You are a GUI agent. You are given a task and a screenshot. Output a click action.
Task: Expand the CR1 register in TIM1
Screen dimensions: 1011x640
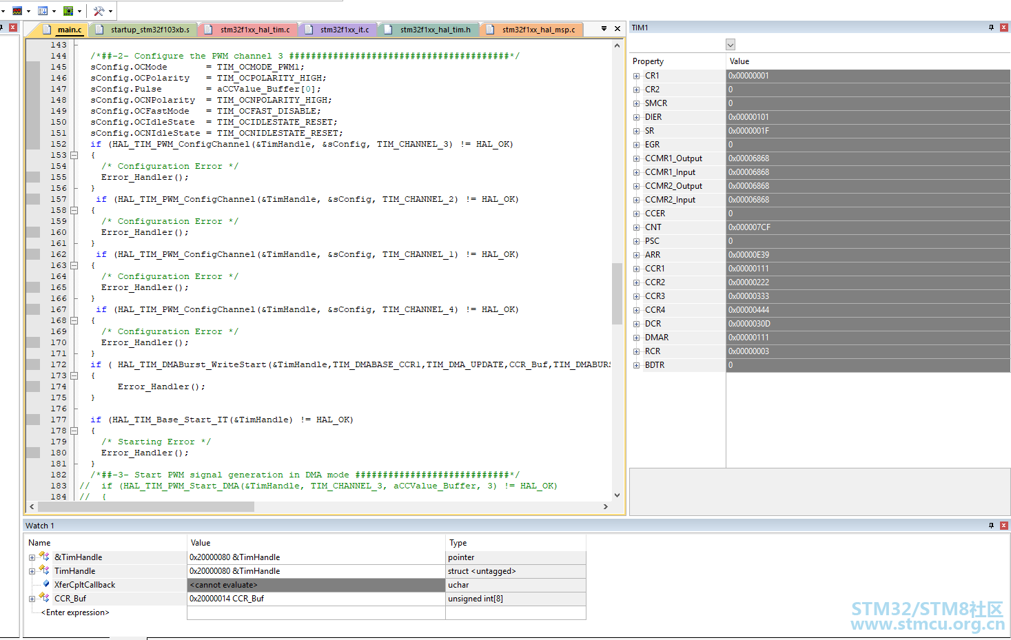pyautogui.click(x=636, y=76)
